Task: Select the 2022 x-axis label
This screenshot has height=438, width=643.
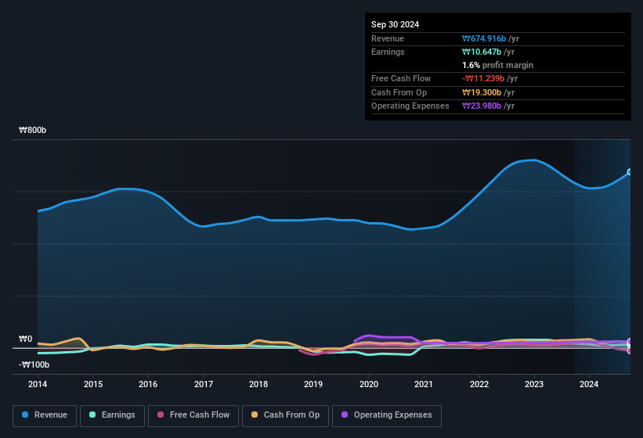Action: point(479,384)
